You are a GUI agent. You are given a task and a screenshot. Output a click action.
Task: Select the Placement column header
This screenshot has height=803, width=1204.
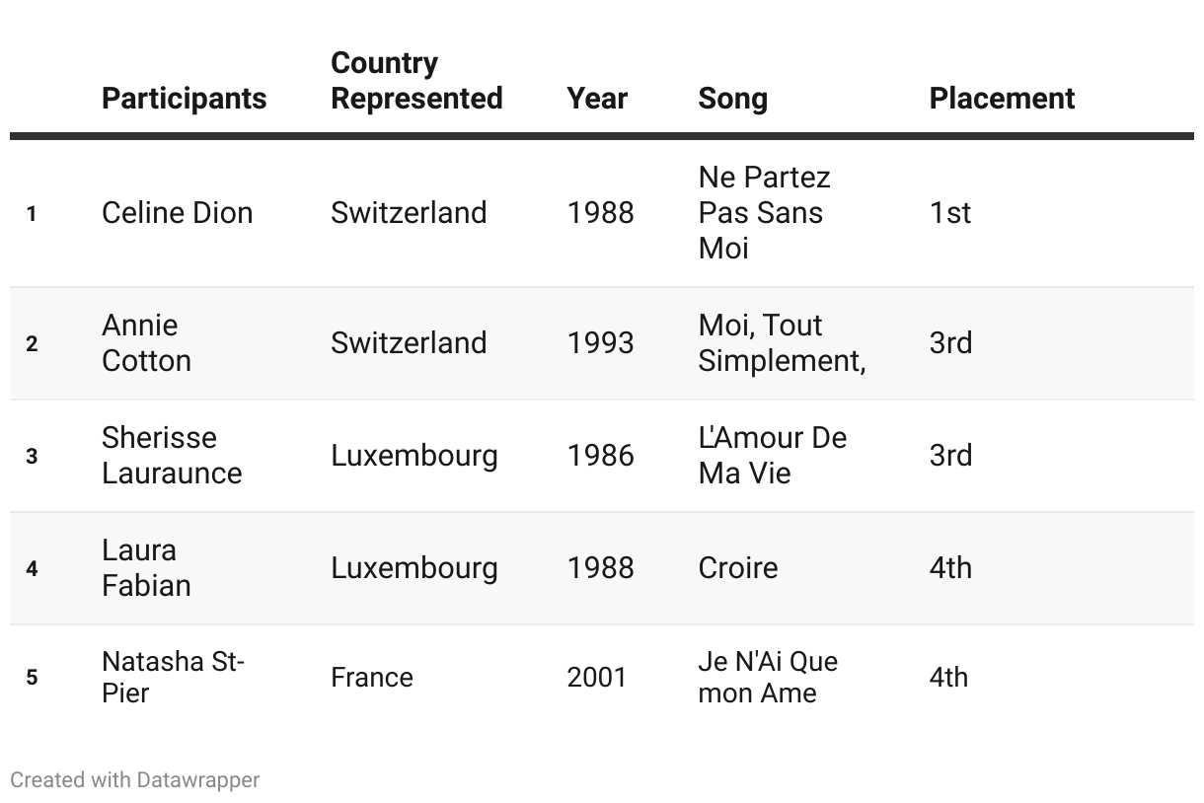click(x=1002, y=99)
